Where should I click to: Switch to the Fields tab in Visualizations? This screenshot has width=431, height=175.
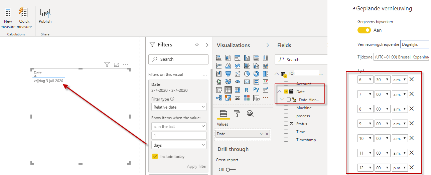pyautogui.click(x=223, y=114)
